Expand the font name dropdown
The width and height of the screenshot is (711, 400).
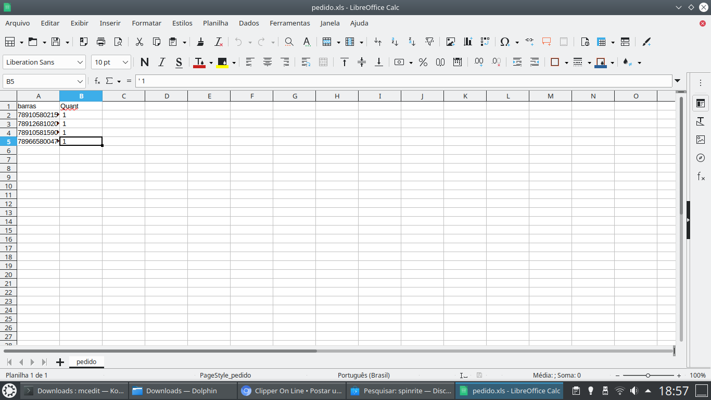point(80,63)
